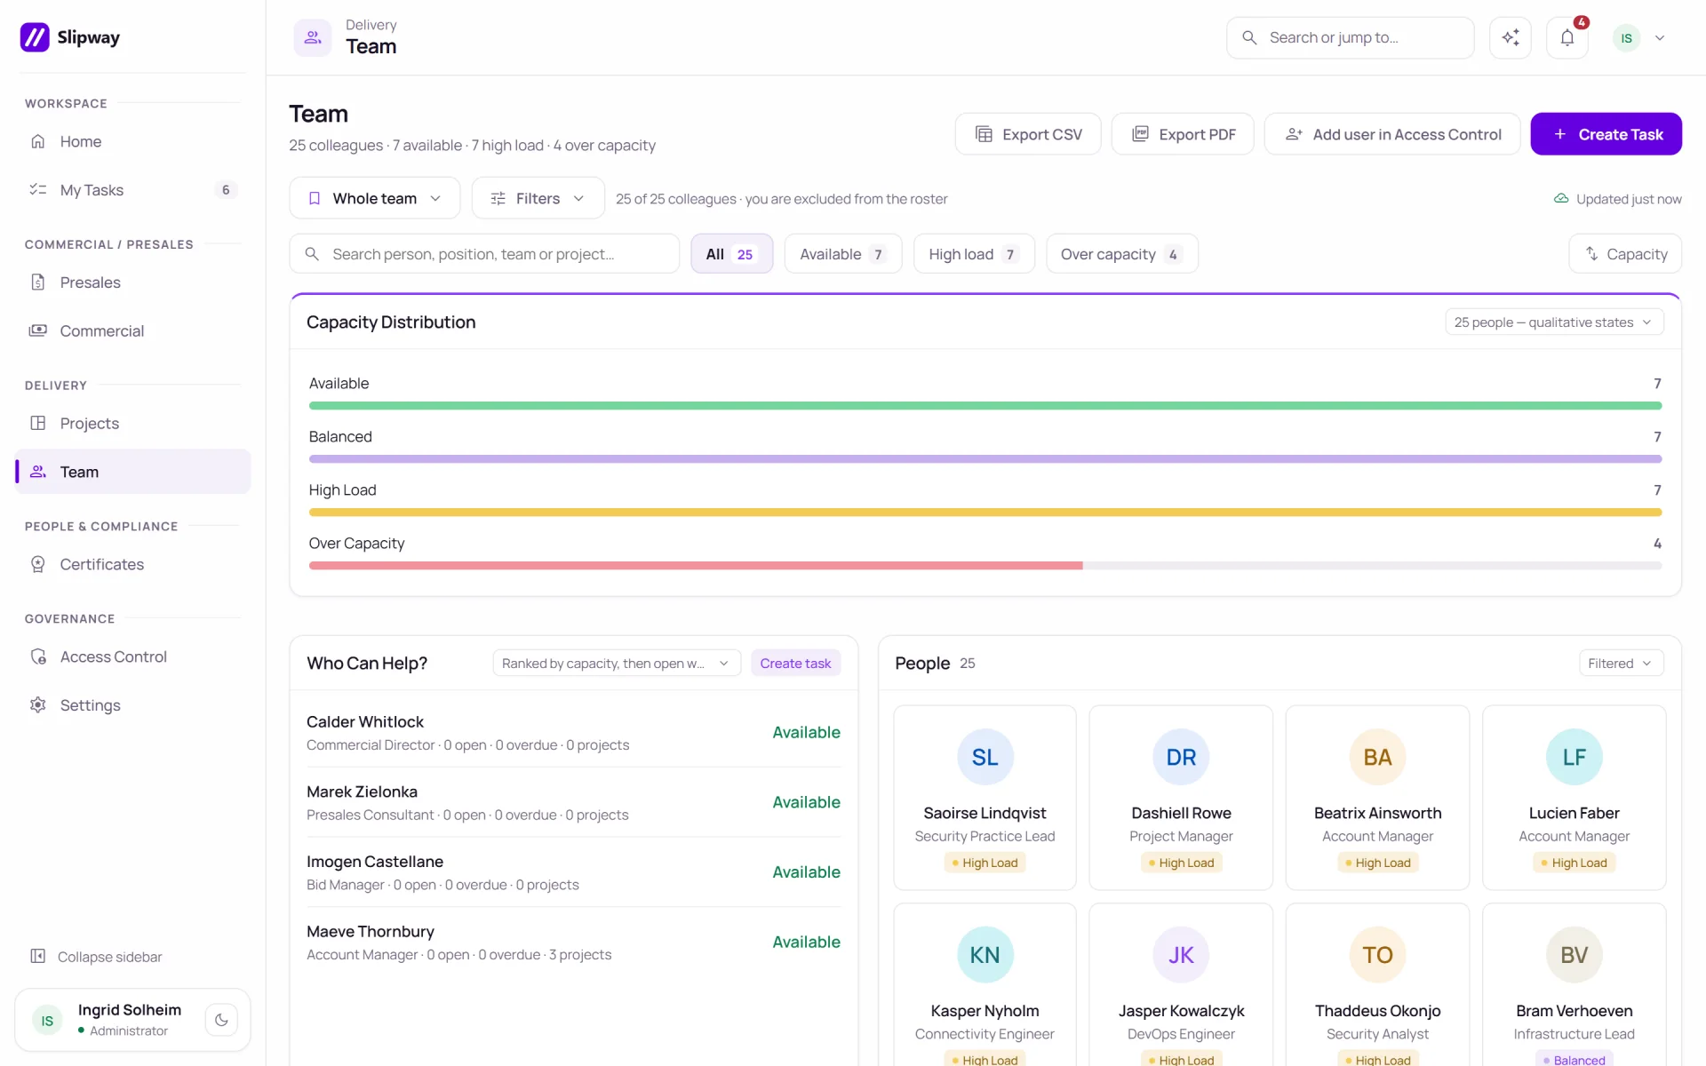Toggle dark mode moon icon

[x=221, y=1020]
